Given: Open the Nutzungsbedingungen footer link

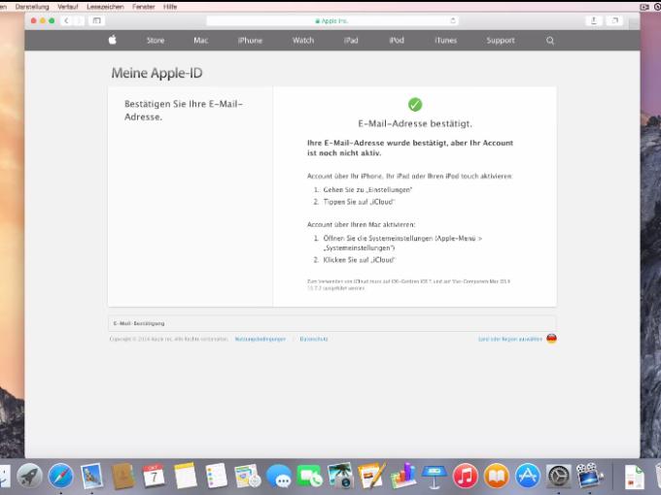Looking at the screenshot, I should pyautogui.click(x=261, y=339).
